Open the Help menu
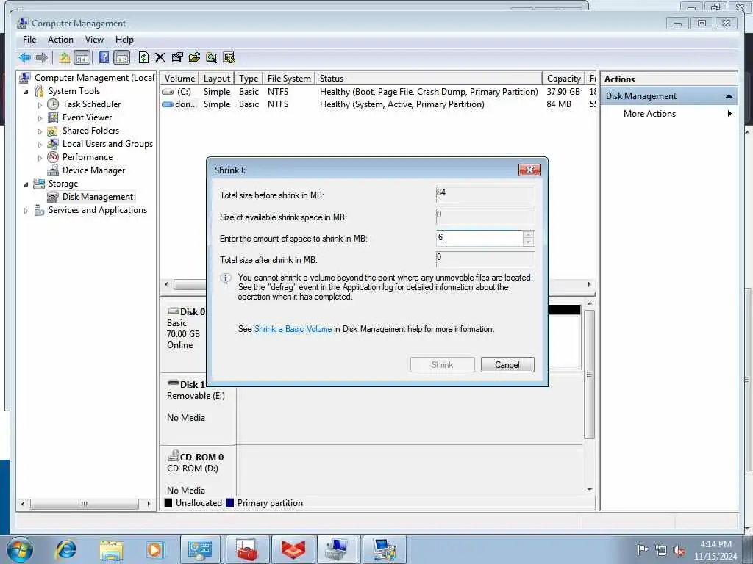This screenshot has width=753, height=564. pos(124,40)
